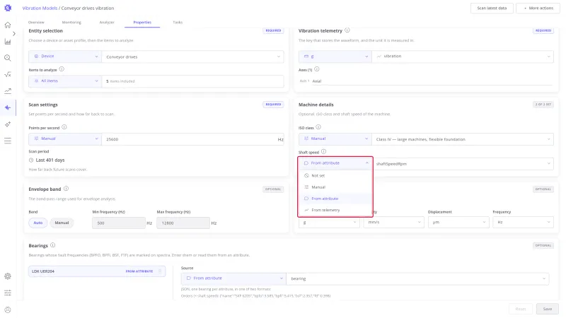Select the Auto band option
This screenshot has height=318, width=566.
38,223
